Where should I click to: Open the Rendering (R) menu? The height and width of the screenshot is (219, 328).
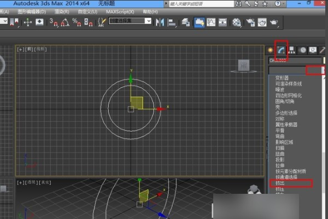pyautogui.click(x=62, y=11)
